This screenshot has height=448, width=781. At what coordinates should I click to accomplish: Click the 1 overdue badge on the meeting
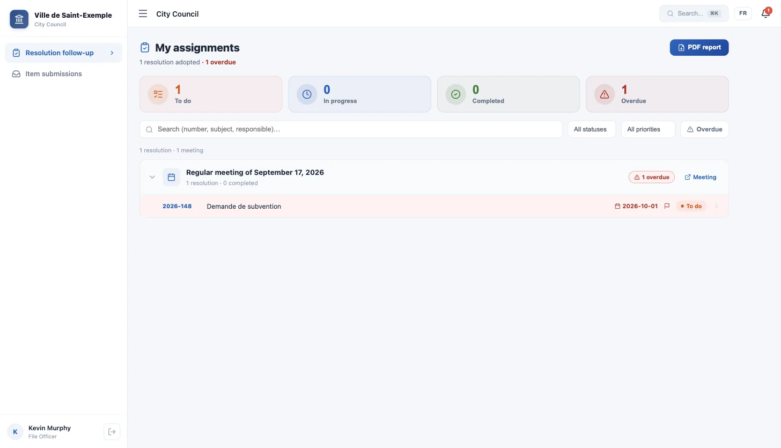click(651, 177)
